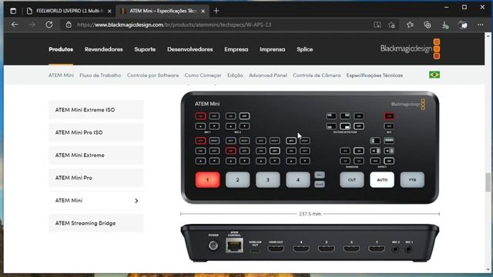The height and width of the screenshot is (277, 493).
Task: Maximize the browser window
Action: coord(464,7)
